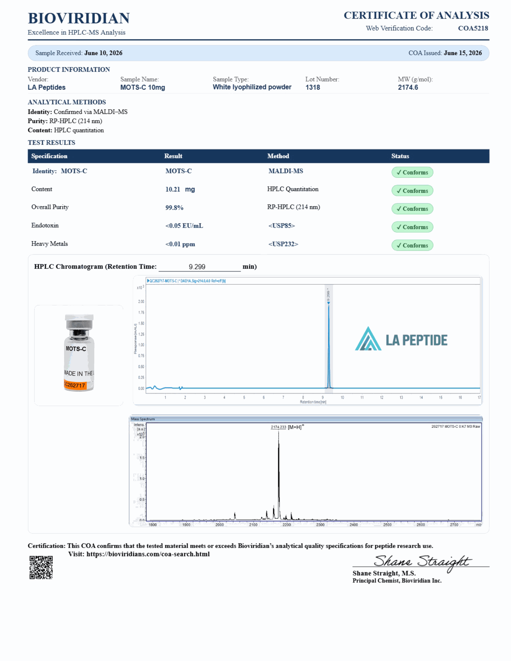Click the Overall Purity Conforms badge
This screenshot has width=511, height=661.
(x=412, y=209)
